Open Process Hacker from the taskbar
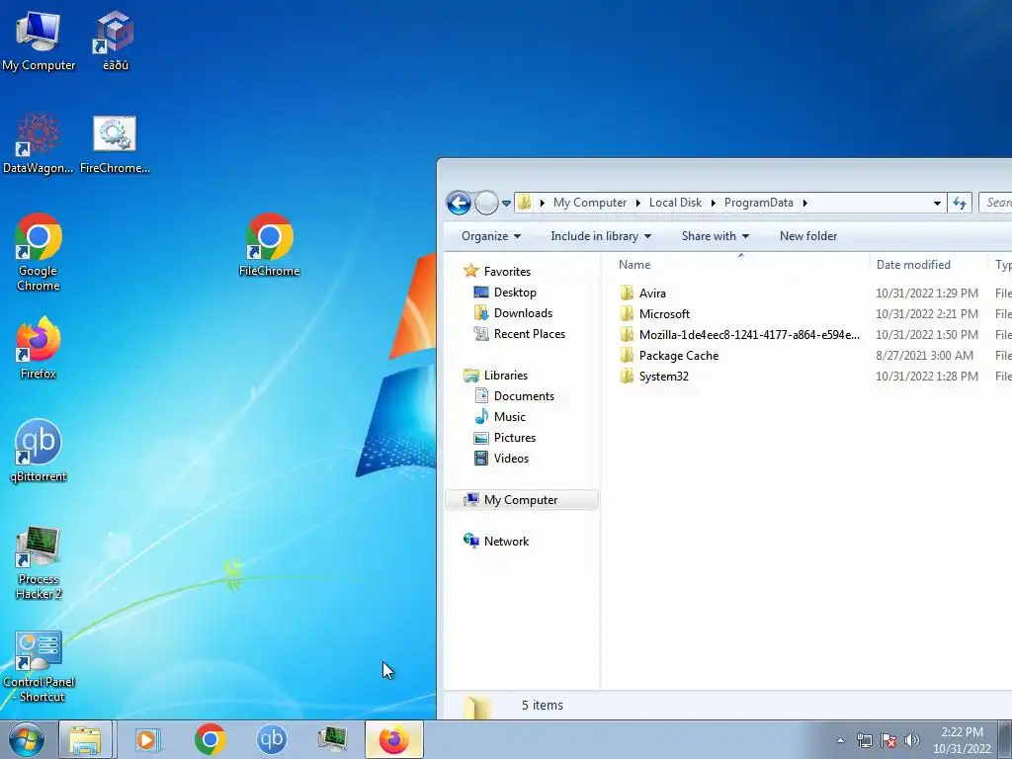Screen dimensions: 1012x759 pos(333,739)
